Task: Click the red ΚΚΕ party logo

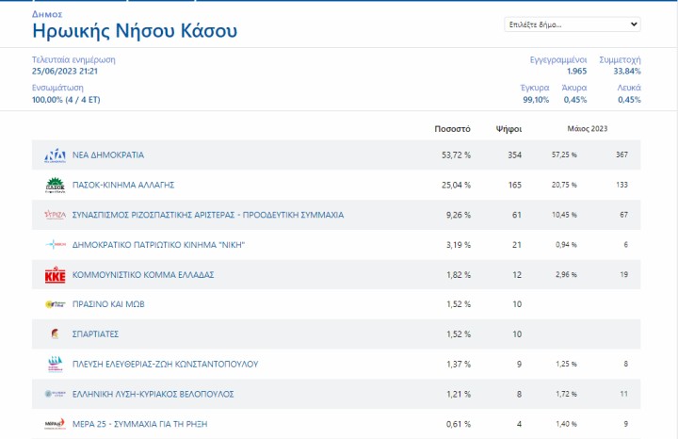Action: tap(55, 275)
